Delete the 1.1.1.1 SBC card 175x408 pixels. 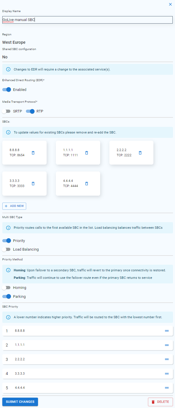87,153
